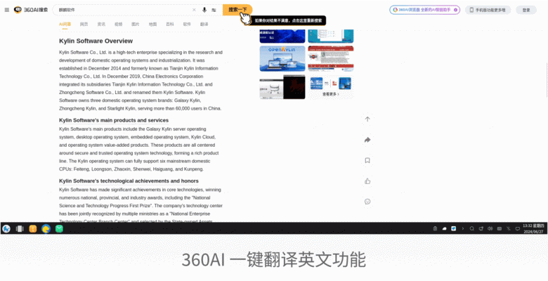Bookmark this AI answer
548x281 pixels.
click(x=367, y=160)
